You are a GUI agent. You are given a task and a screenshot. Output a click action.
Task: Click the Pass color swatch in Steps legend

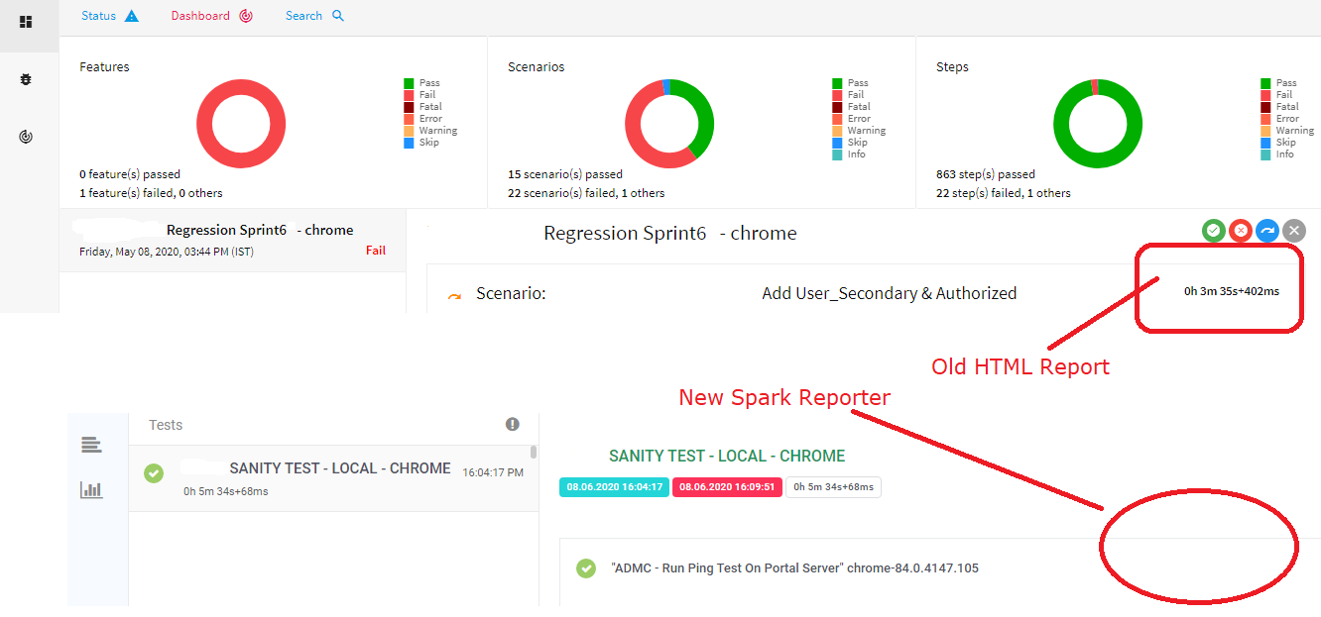tap(1267, 82)
